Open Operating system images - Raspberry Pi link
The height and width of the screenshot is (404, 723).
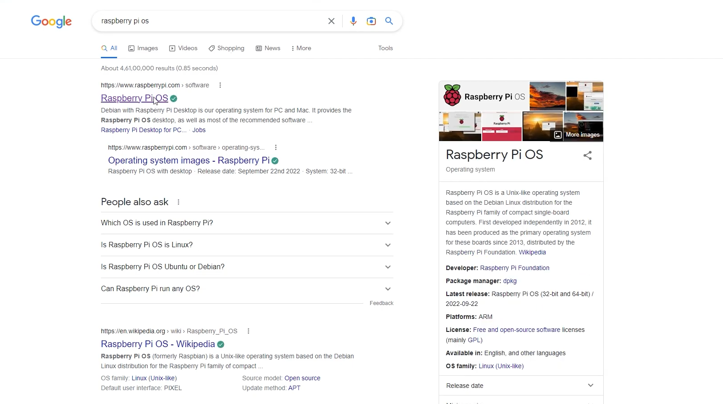(x=188, y=160)
